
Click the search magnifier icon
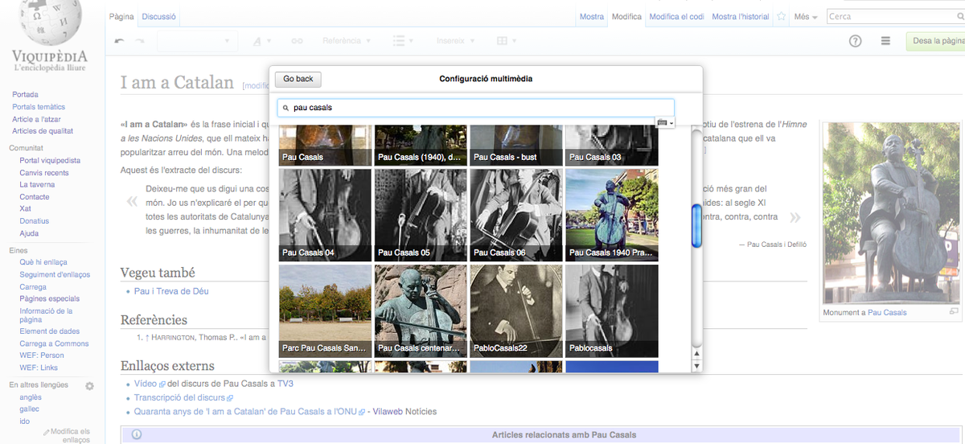click(962, 16)
